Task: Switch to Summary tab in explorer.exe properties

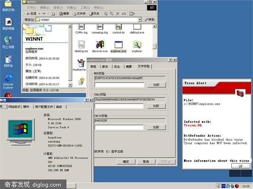Action: [129, 66]
